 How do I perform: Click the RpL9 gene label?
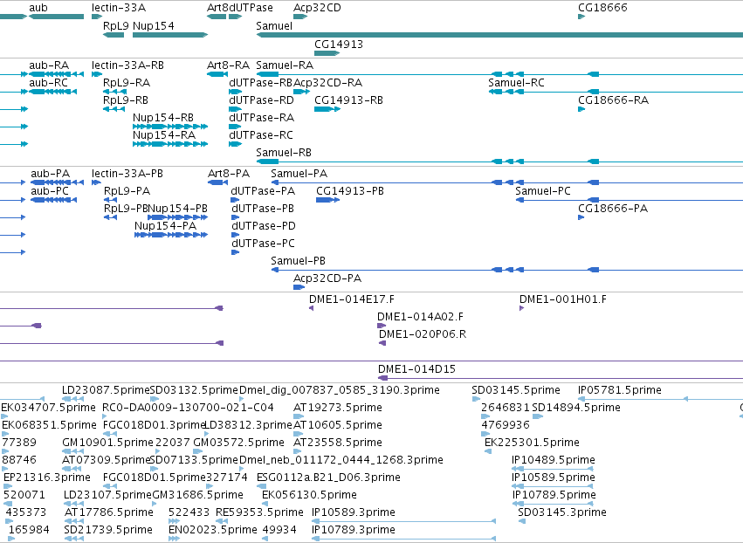click(115, 26)
